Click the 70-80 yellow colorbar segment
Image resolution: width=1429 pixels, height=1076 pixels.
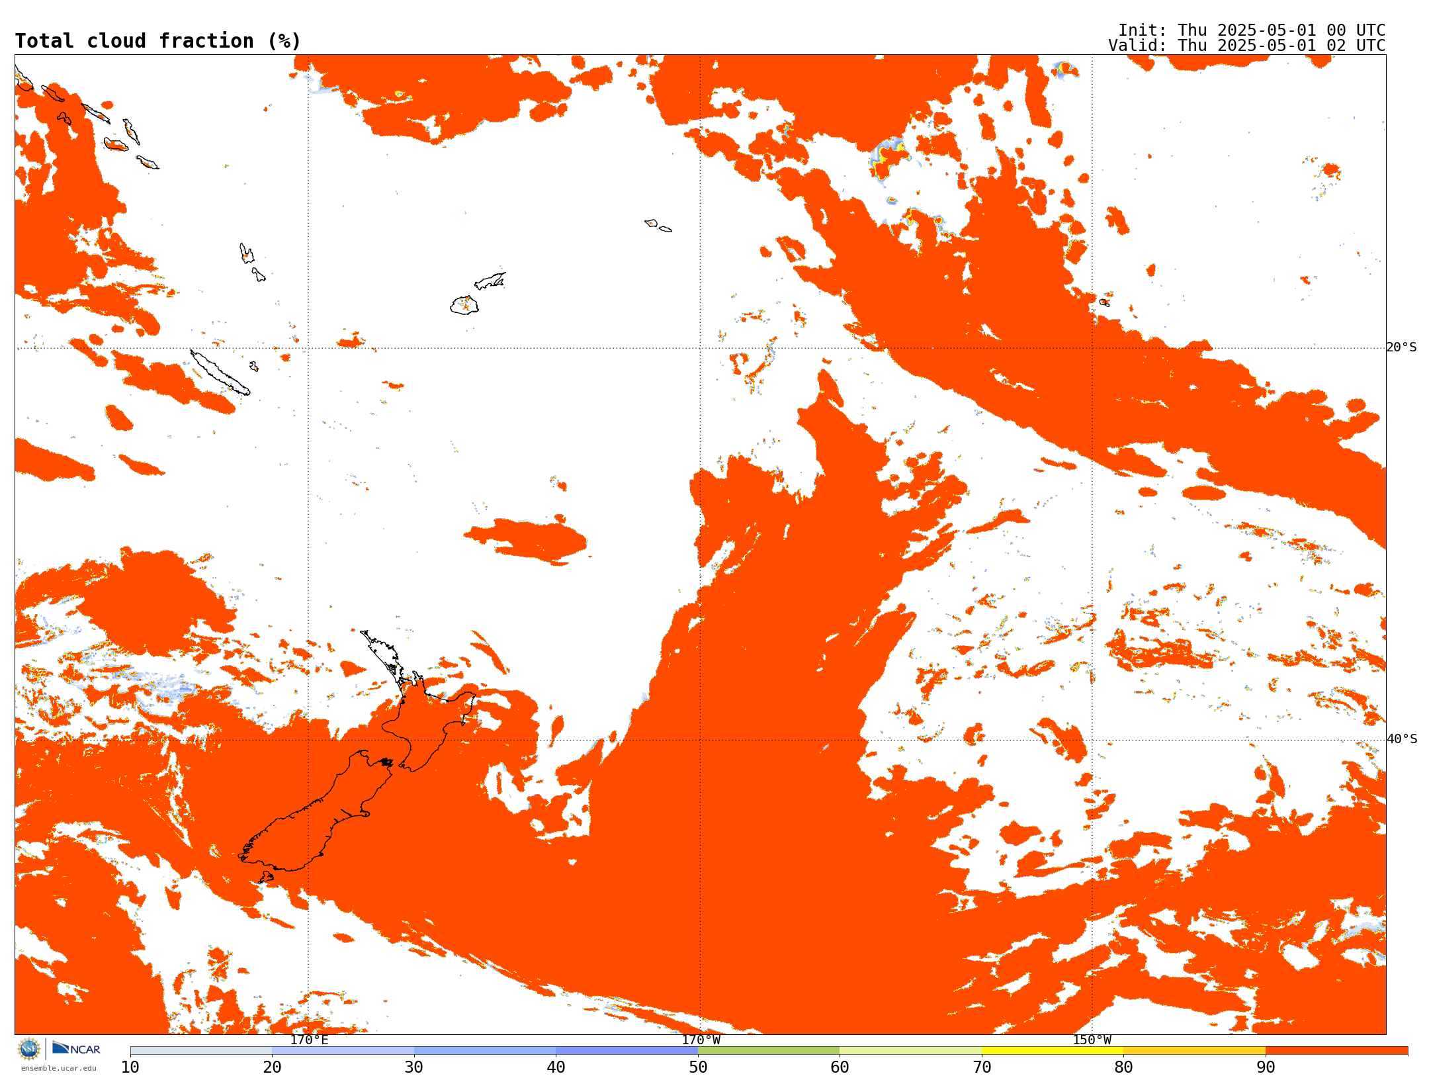click(1053, 1051)
